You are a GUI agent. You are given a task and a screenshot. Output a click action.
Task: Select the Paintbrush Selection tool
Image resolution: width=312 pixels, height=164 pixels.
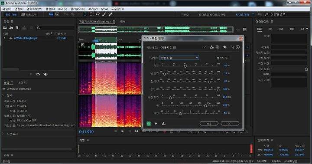point(104,14)
